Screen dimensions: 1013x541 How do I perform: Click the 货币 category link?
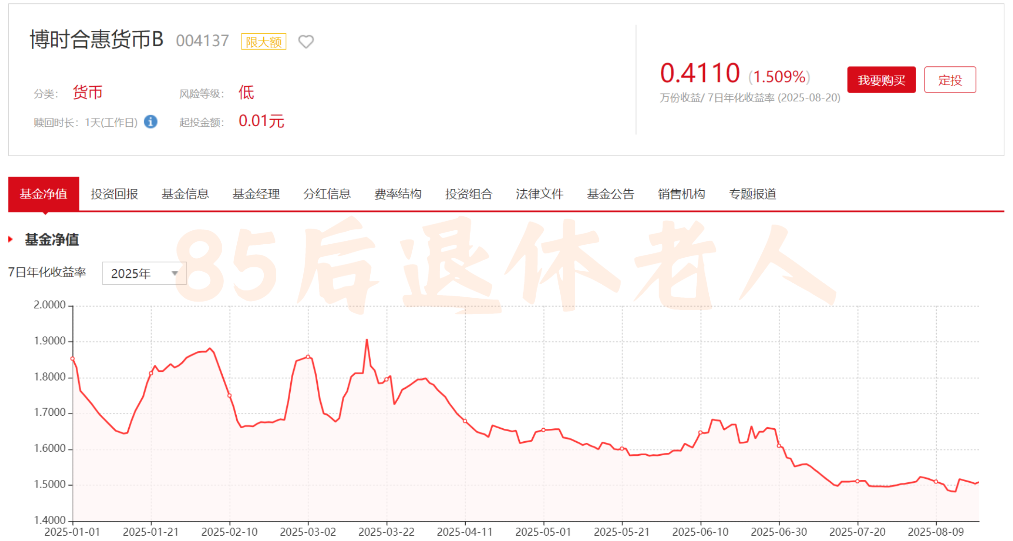tap(88, 92)
